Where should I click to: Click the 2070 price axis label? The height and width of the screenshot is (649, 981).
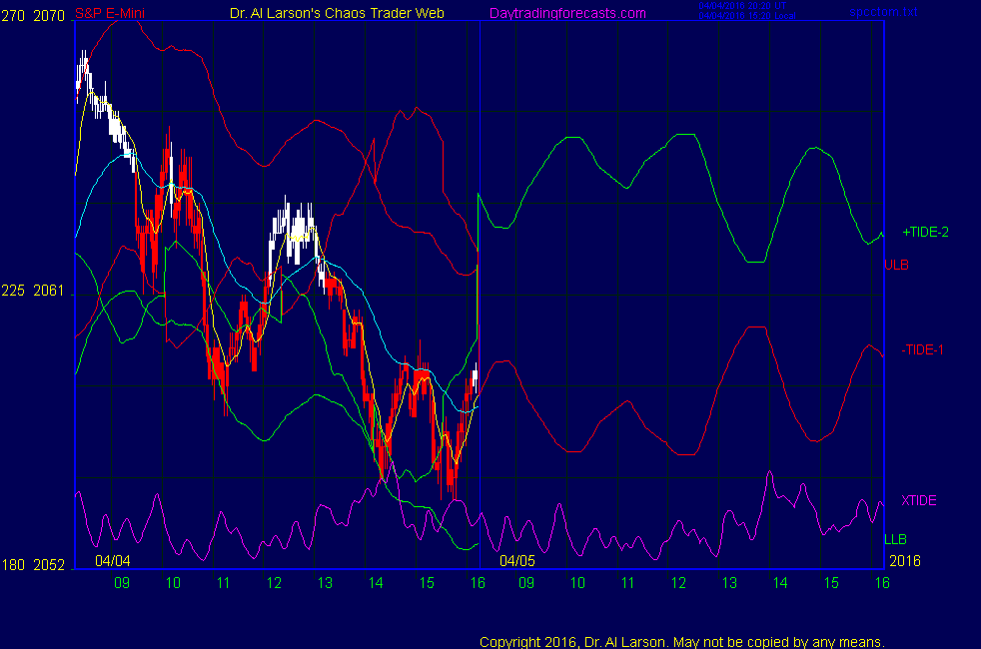pos(50,13)
